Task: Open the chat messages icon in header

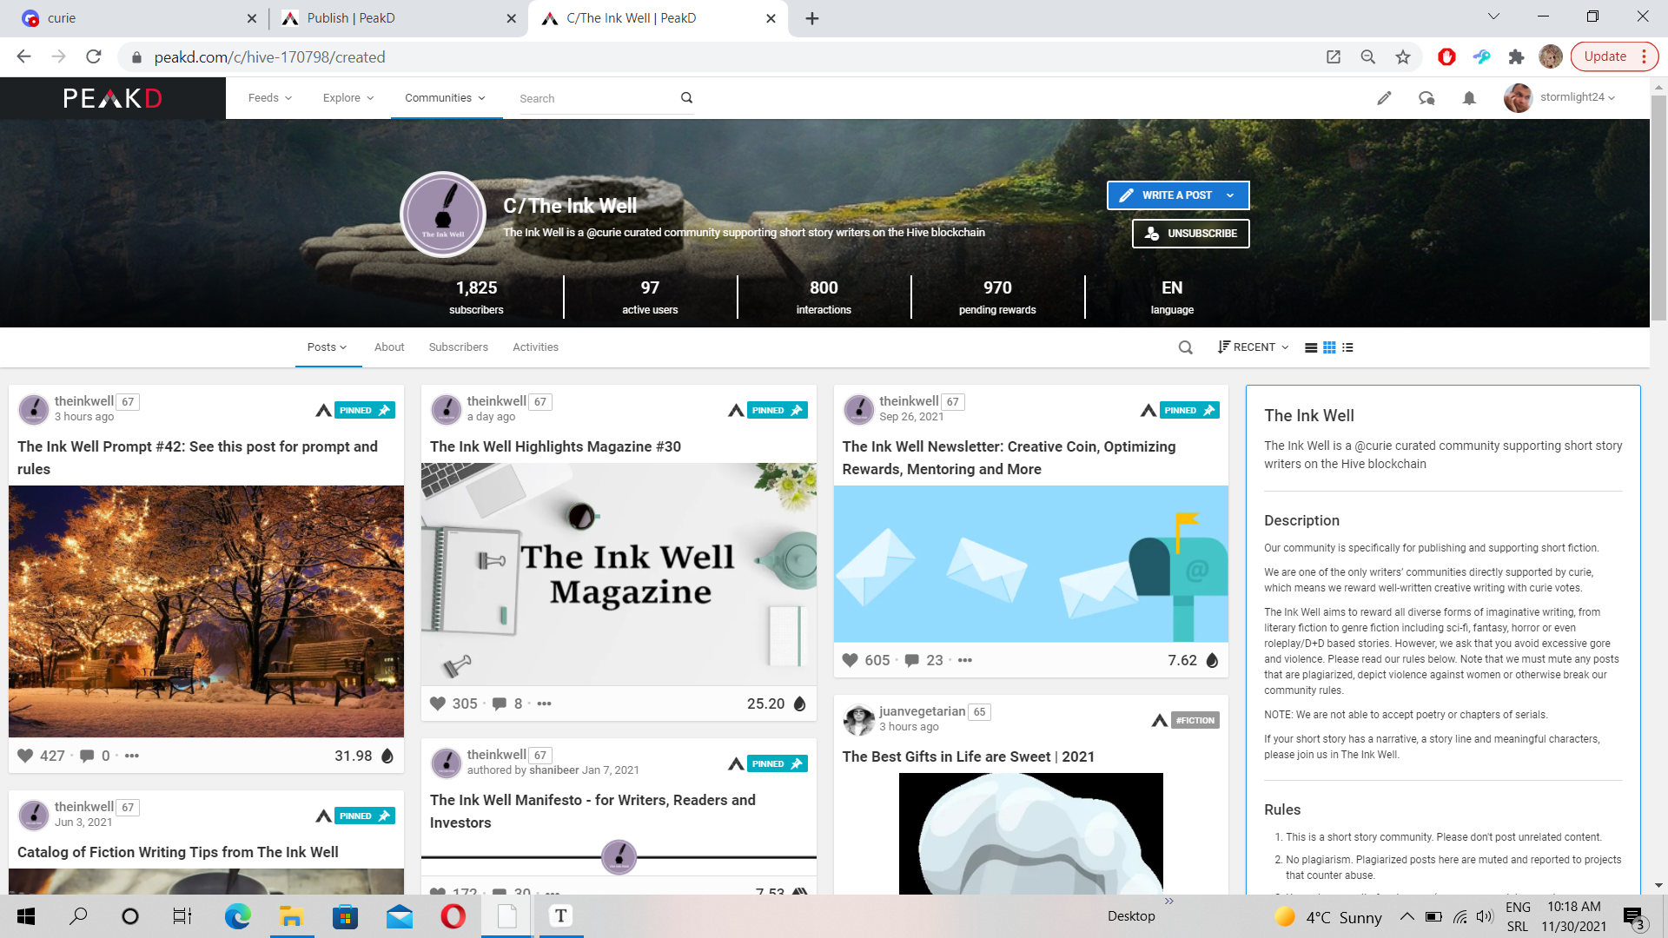Action: click(x=1426, y=98)
